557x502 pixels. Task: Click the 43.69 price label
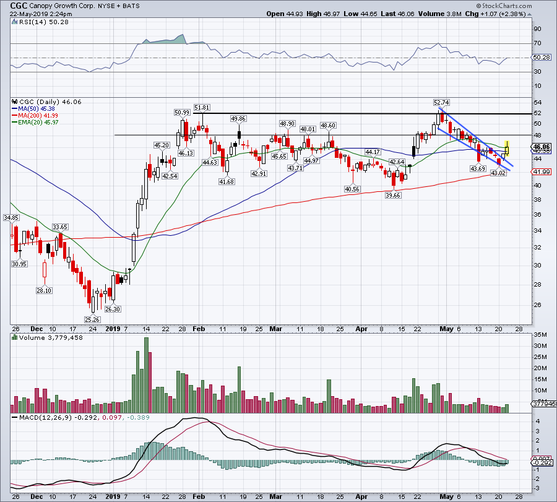point(478,168)
